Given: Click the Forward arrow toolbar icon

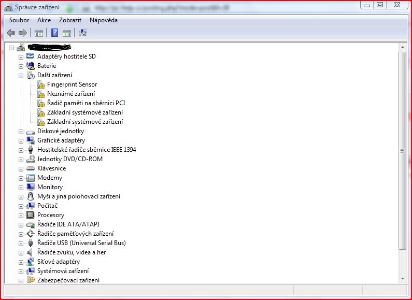Looking at the screenshot, I should coord(22,33).
